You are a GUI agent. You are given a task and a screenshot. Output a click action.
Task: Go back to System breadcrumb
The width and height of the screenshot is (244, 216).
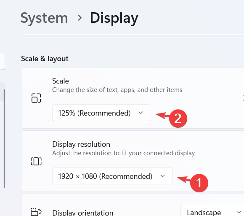click(44, 19)
